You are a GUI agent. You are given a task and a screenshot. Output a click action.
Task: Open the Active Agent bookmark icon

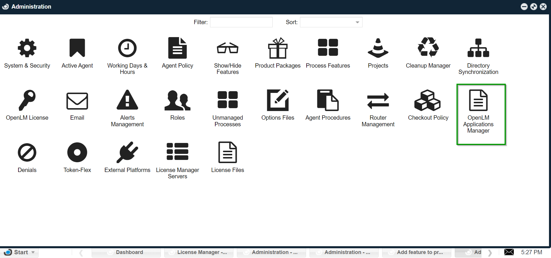tap(77, 48)
